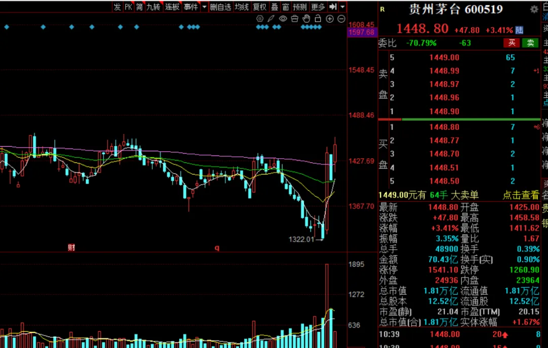Click the 市盈(TTM) value 20.15
Image resolution: width=548 pixels, height=348 pixels.
pos(529,311)
